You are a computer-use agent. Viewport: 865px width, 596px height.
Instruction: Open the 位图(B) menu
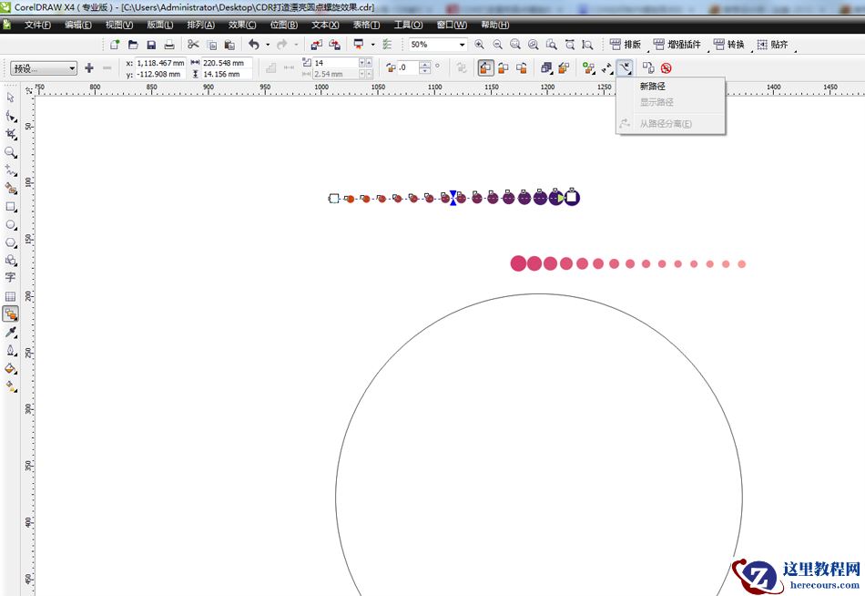(283, 25)
